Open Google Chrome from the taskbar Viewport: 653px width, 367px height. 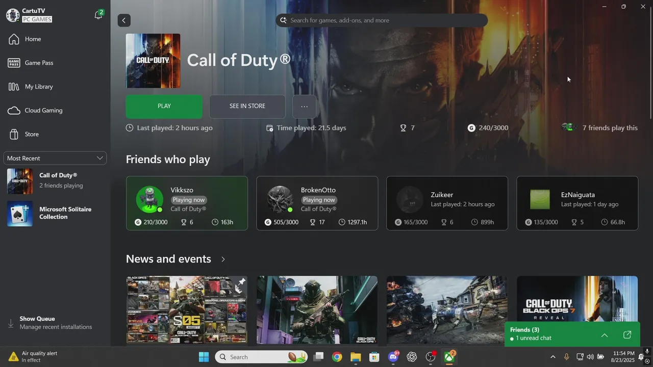337,357
